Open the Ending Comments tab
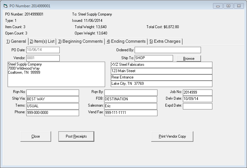This screenshot has width=247, height=168. tap(126, 41)
